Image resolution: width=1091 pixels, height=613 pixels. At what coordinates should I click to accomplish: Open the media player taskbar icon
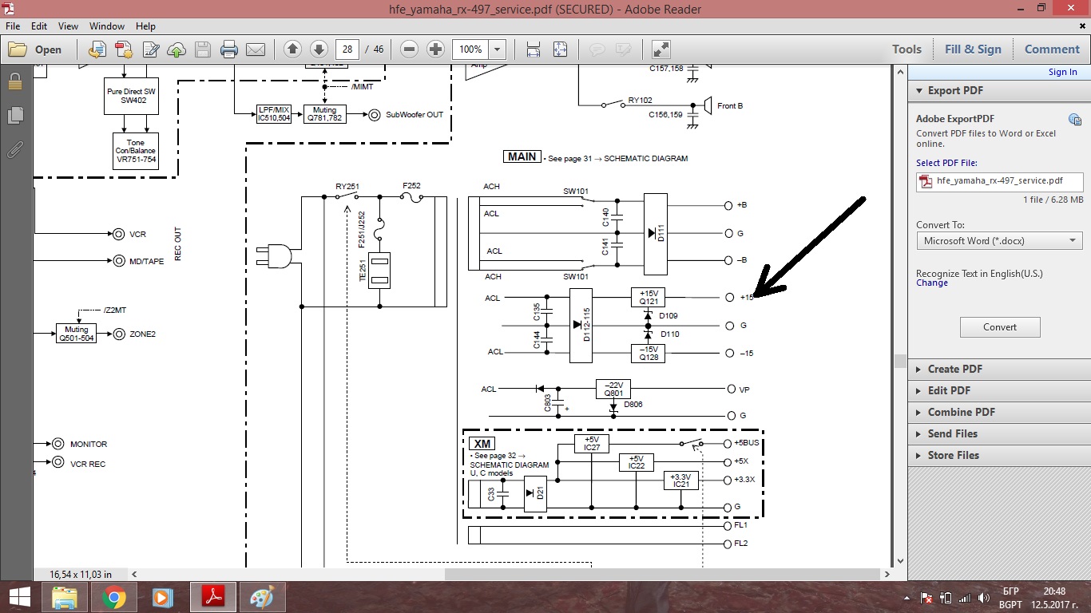pos(162,597)
